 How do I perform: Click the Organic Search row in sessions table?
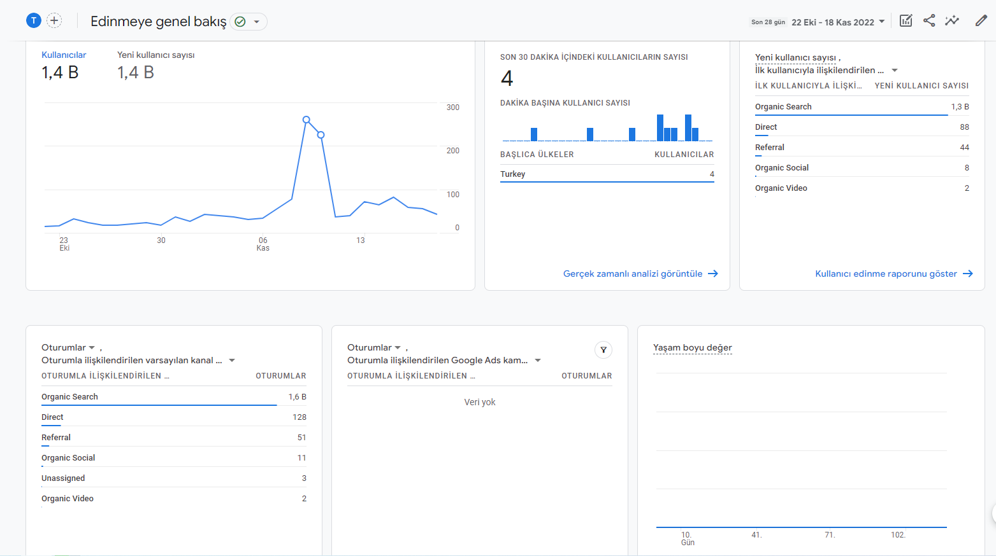click(x=174, y=396)
